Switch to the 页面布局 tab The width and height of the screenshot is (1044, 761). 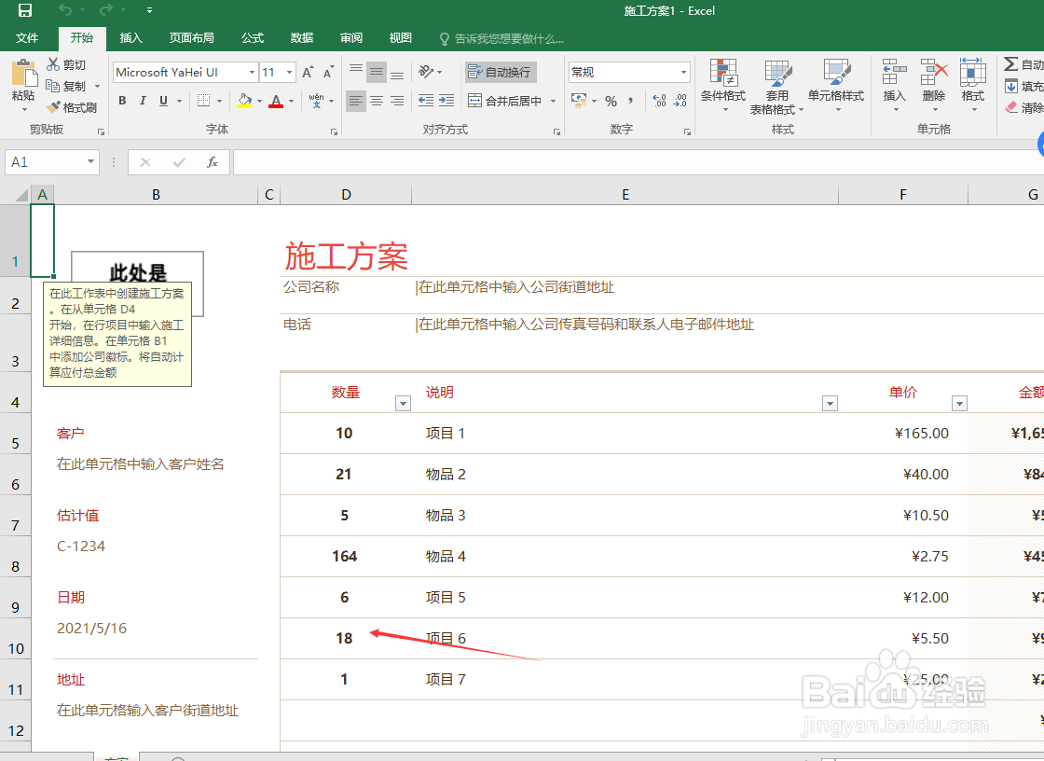[x=192, y=38]
